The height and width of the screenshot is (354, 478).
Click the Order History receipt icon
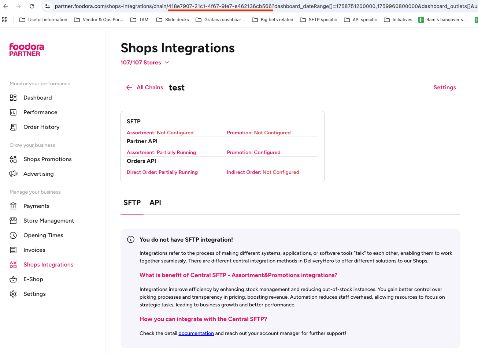click(13, 127)
